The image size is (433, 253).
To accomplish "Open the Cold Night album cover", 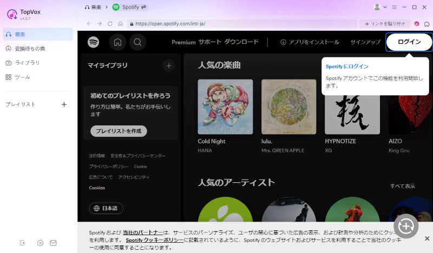I will click(225, 107).
